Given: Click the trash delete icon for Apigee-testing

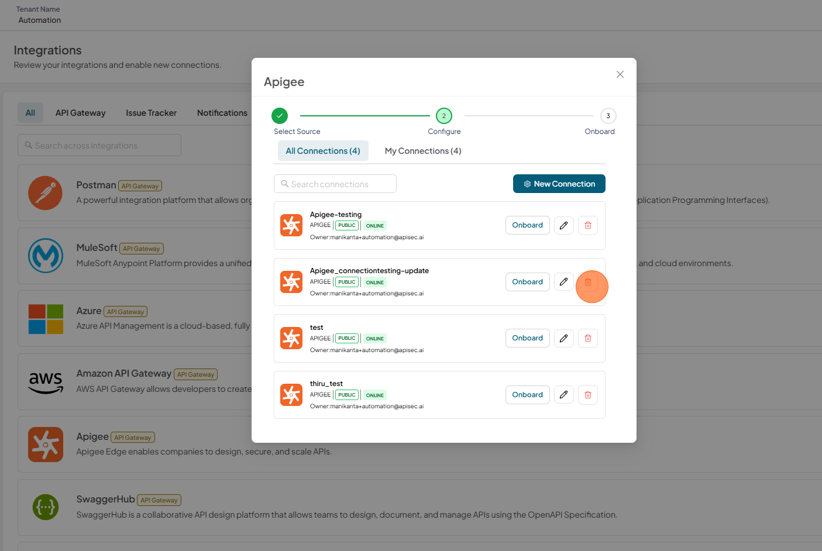Looking at the screenshot, I should (x=588, y=225).
